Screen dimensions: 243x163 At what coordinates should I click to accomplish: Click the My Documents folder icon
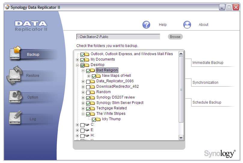(x=87, y=59)
